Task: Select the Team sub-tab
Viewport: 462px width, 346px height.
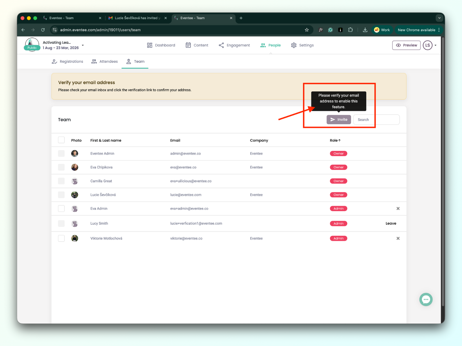Action: (x=135, y=61)
